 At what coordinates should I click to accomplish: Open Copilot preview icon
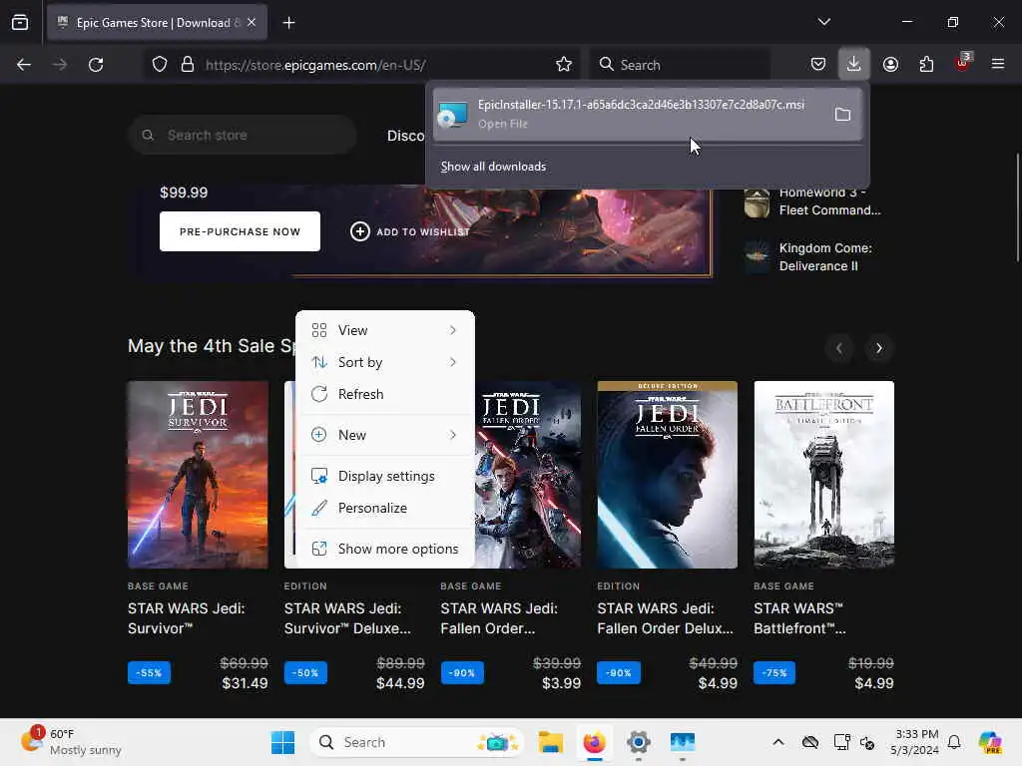pyautogui.click(x=989, y=742)
